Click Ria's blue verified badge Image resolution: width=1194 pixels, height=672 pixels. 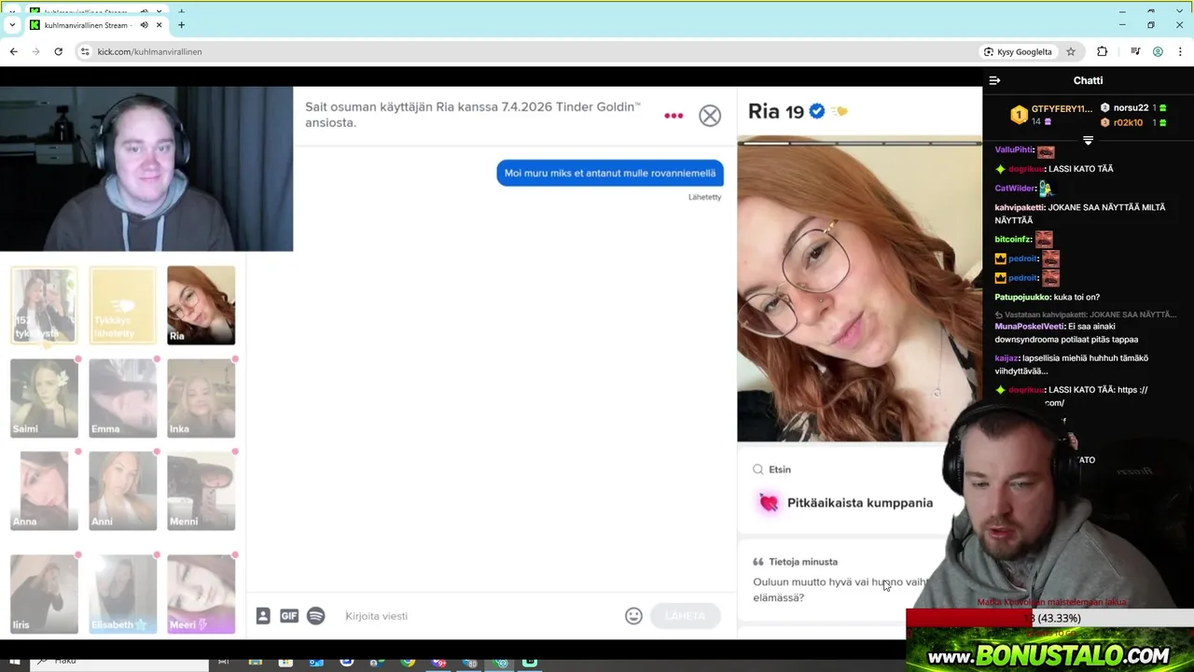(x=817, y=111)
